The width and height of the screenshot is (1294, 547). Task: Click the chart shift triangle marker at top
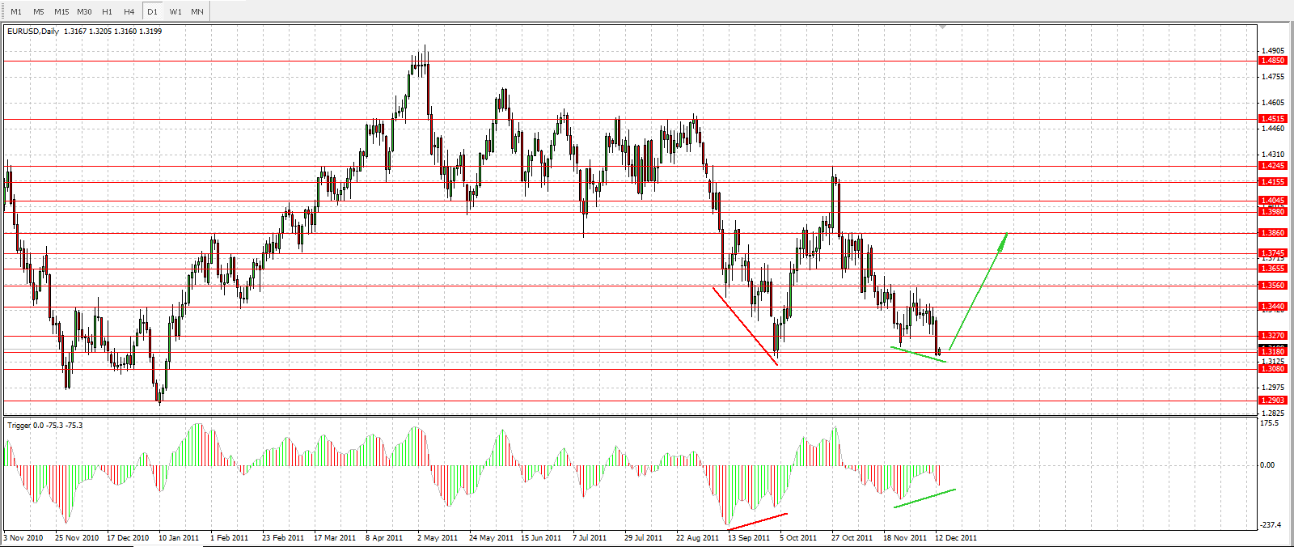click(x=942, y=28)
